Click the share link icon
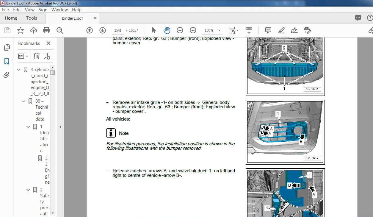Image resolution: width=373 pixels, height=217 pixels. click(x=371, y=30)
